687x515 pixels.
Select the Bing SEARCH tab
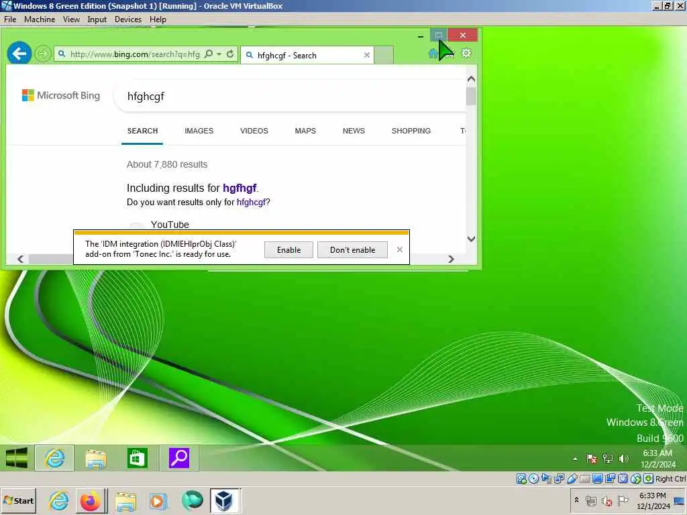pyautogui.click(x=142, y=131)
